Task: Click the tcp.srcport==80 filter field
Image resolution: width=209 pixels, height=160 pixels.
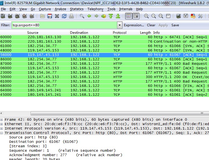Action: click(x=64, y=25)
